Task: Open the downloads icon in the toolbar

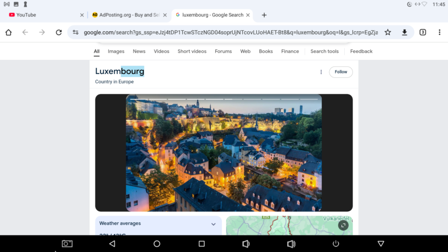Action: click(x=405, y=32)
